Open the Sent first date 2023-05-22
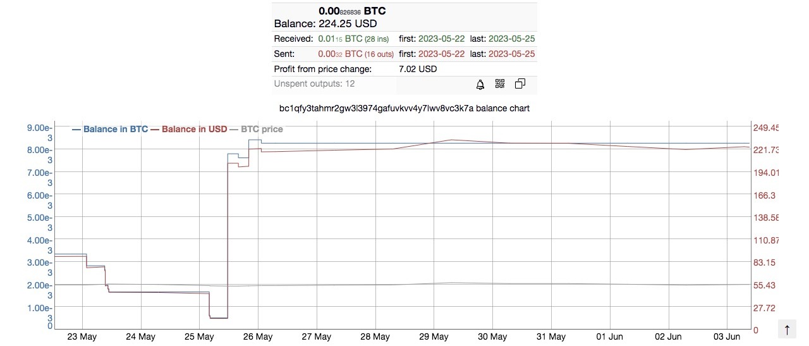Viewport: 809px width, 346px height. click(441, 54)
